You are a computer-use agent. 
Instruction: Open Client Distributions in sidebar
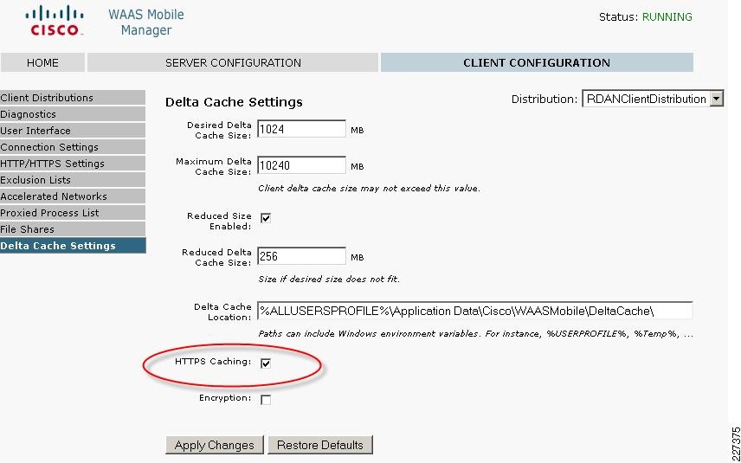tap(73, 98)
